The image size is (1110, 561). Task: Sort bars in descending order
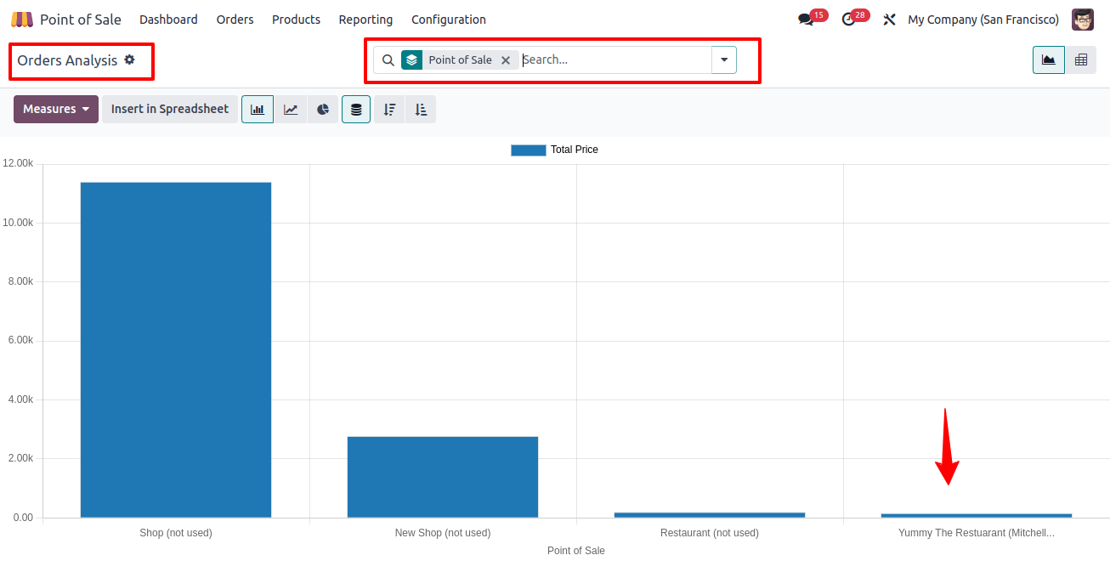point(389,109)
